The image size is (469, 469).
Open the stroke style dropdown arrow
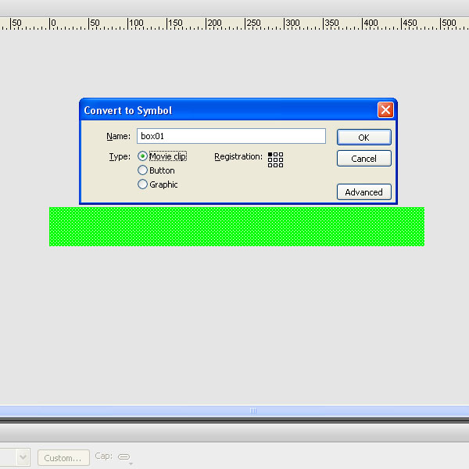(23, 457)
